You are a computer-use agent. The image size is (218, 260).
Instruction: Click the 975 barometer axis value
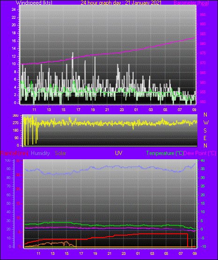[x=203, y=53]
